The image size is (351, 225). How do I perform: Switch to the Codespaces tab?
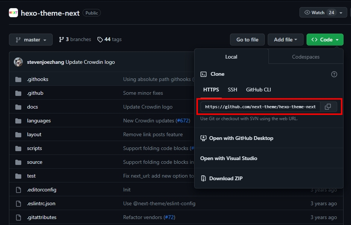click(x=306, y=57)
